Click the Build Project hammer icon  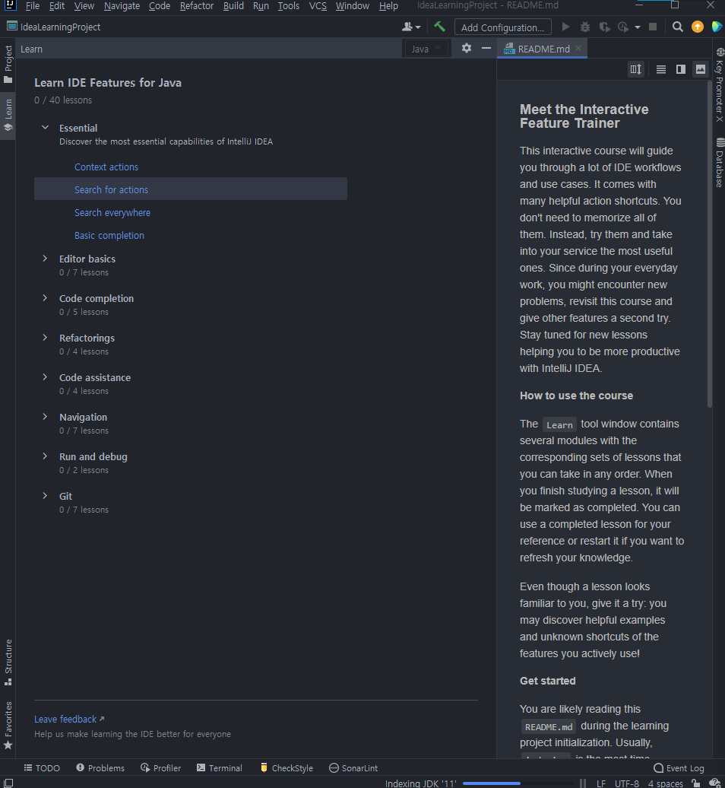(439, 27)
